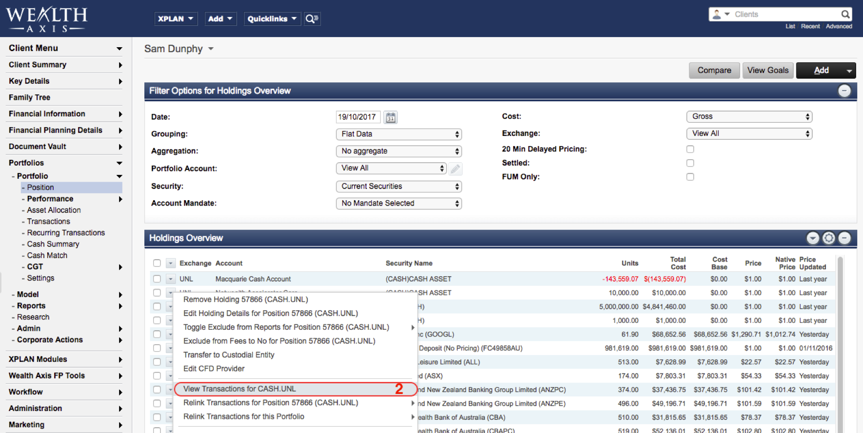
Task: Expand the CGT submenu arrow
Action: (120, 267)
